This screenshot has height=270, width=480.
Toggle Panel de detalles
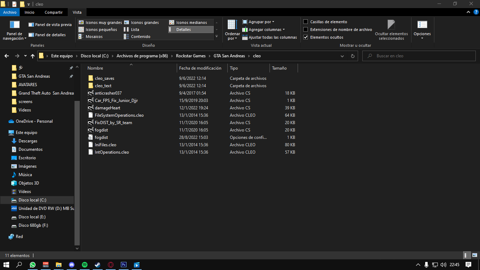coord(47,35)
